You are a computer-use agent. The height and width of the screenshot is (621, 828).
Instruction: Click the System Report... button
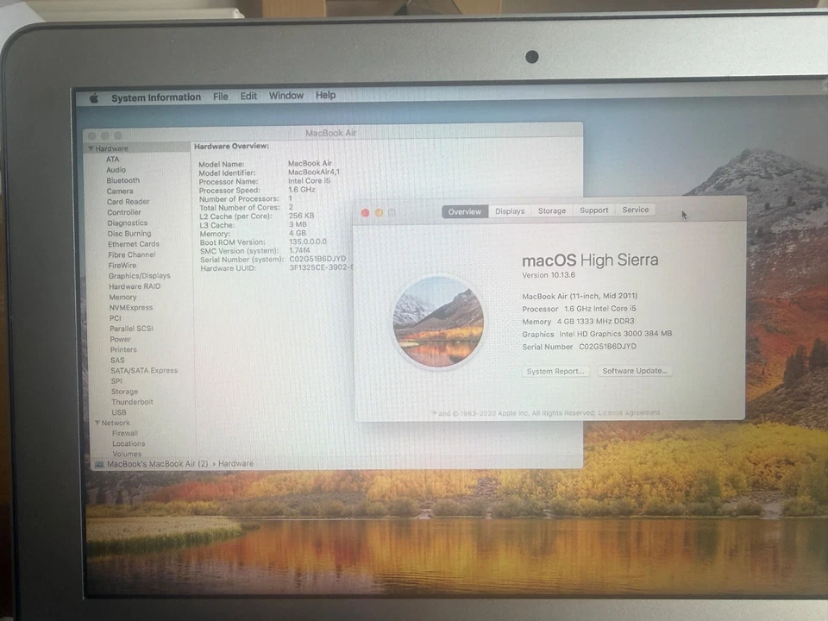[x=555, y=371]
